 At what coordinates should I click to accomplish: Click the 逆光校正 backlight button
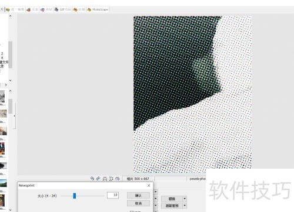(172, 206)
